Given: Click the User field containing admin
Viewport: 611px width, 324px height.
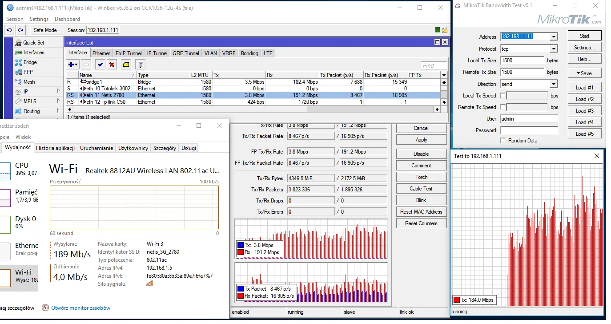Looking at the screenshot, I should point(529,119).
